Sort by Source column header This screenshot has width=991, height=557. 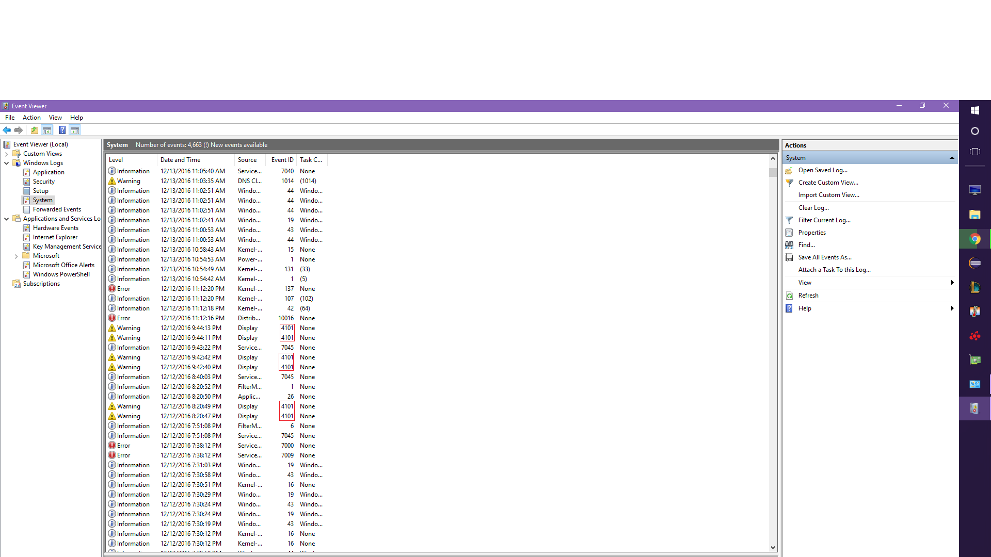[250, 160]
